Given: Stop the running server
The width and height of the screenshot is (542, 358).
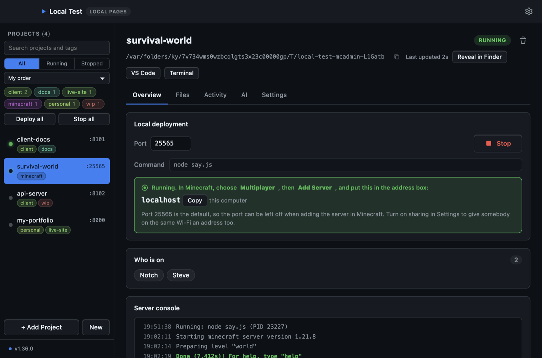Looking at the screenshot, I should pos(498,144).
